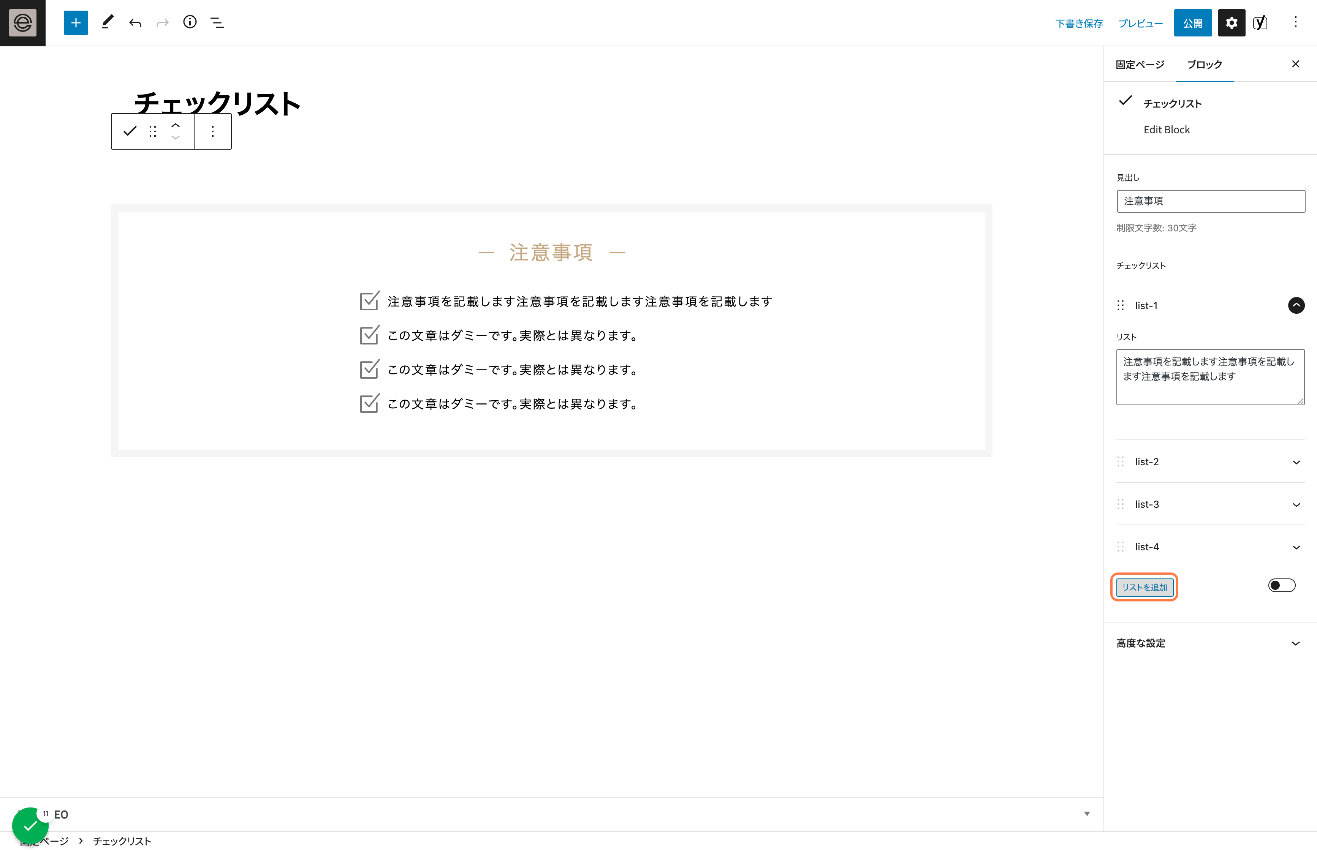1317x850 pixels.
Task: Click the green Yoast checkmark badge
Action: coord(30,826)
